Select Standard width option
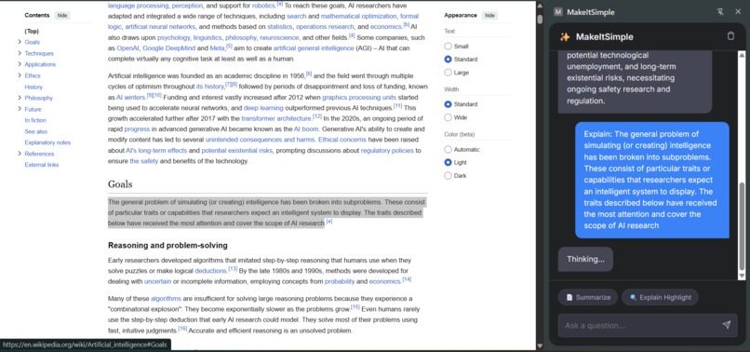Image resolution: width=750 pixels, height=352 pixels. [449, 104]
